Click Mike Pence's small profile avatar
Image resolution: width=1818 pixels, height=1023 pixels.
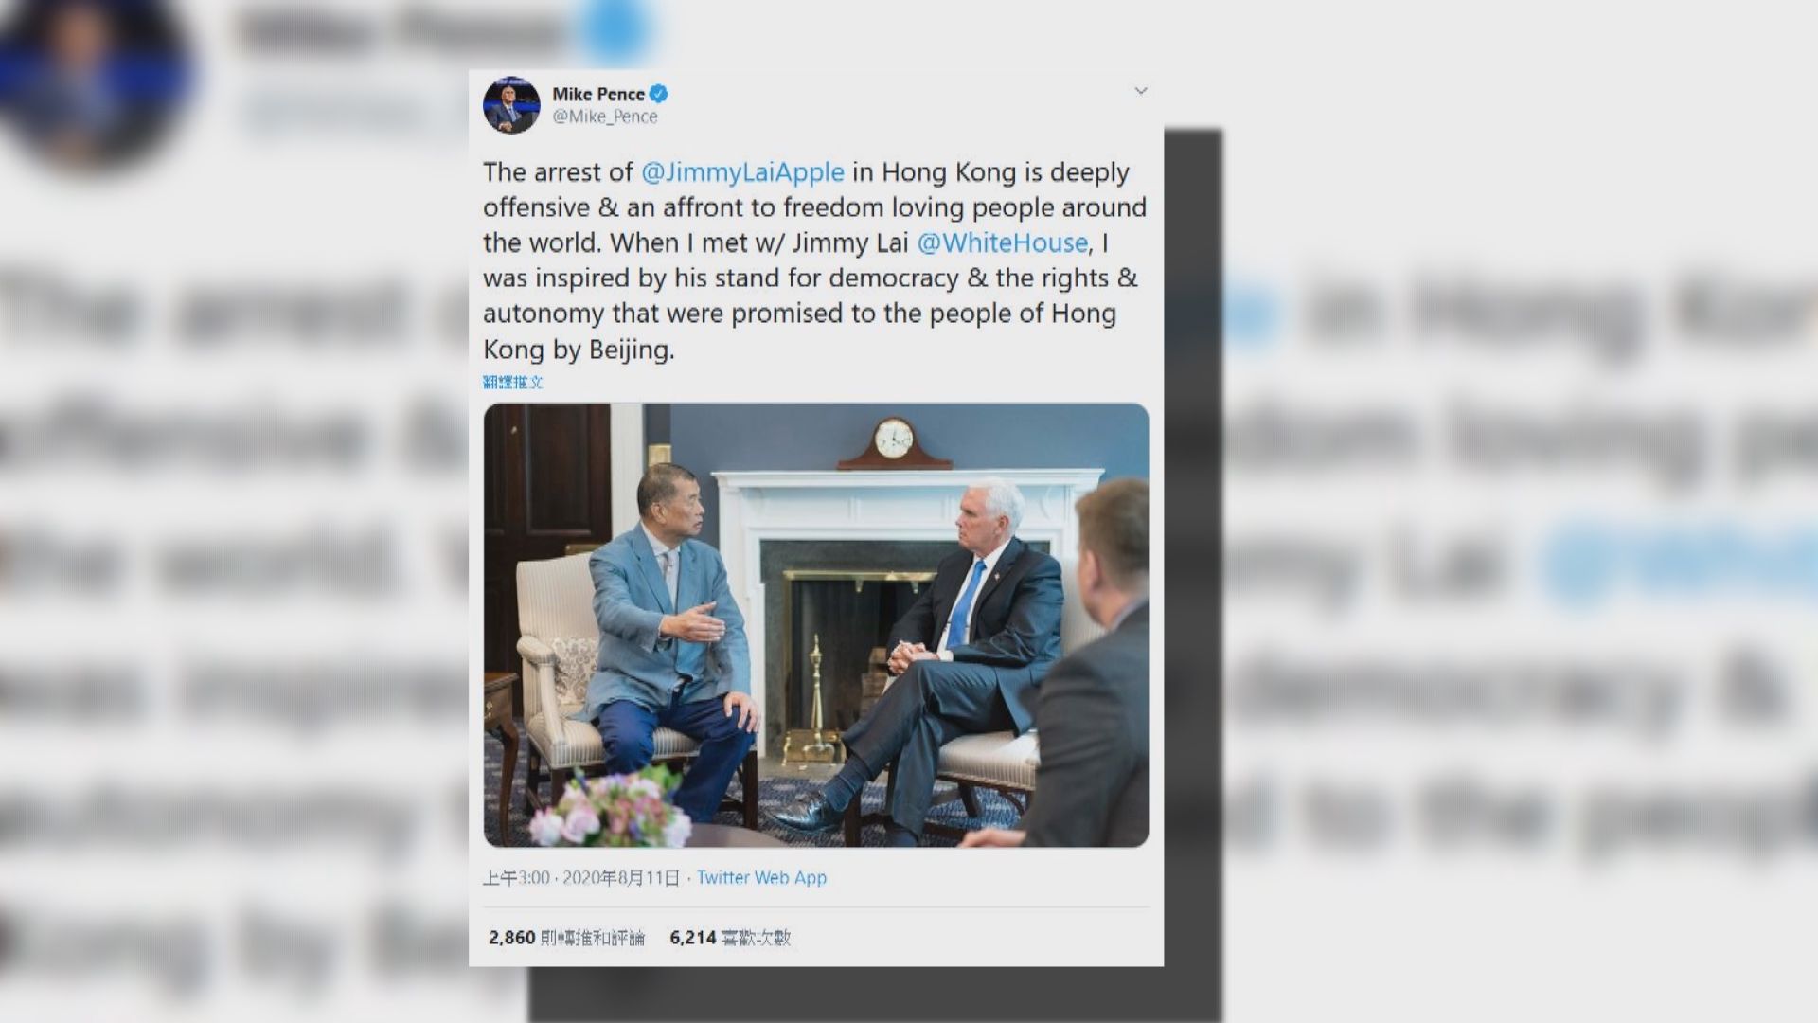click(511, 105)
